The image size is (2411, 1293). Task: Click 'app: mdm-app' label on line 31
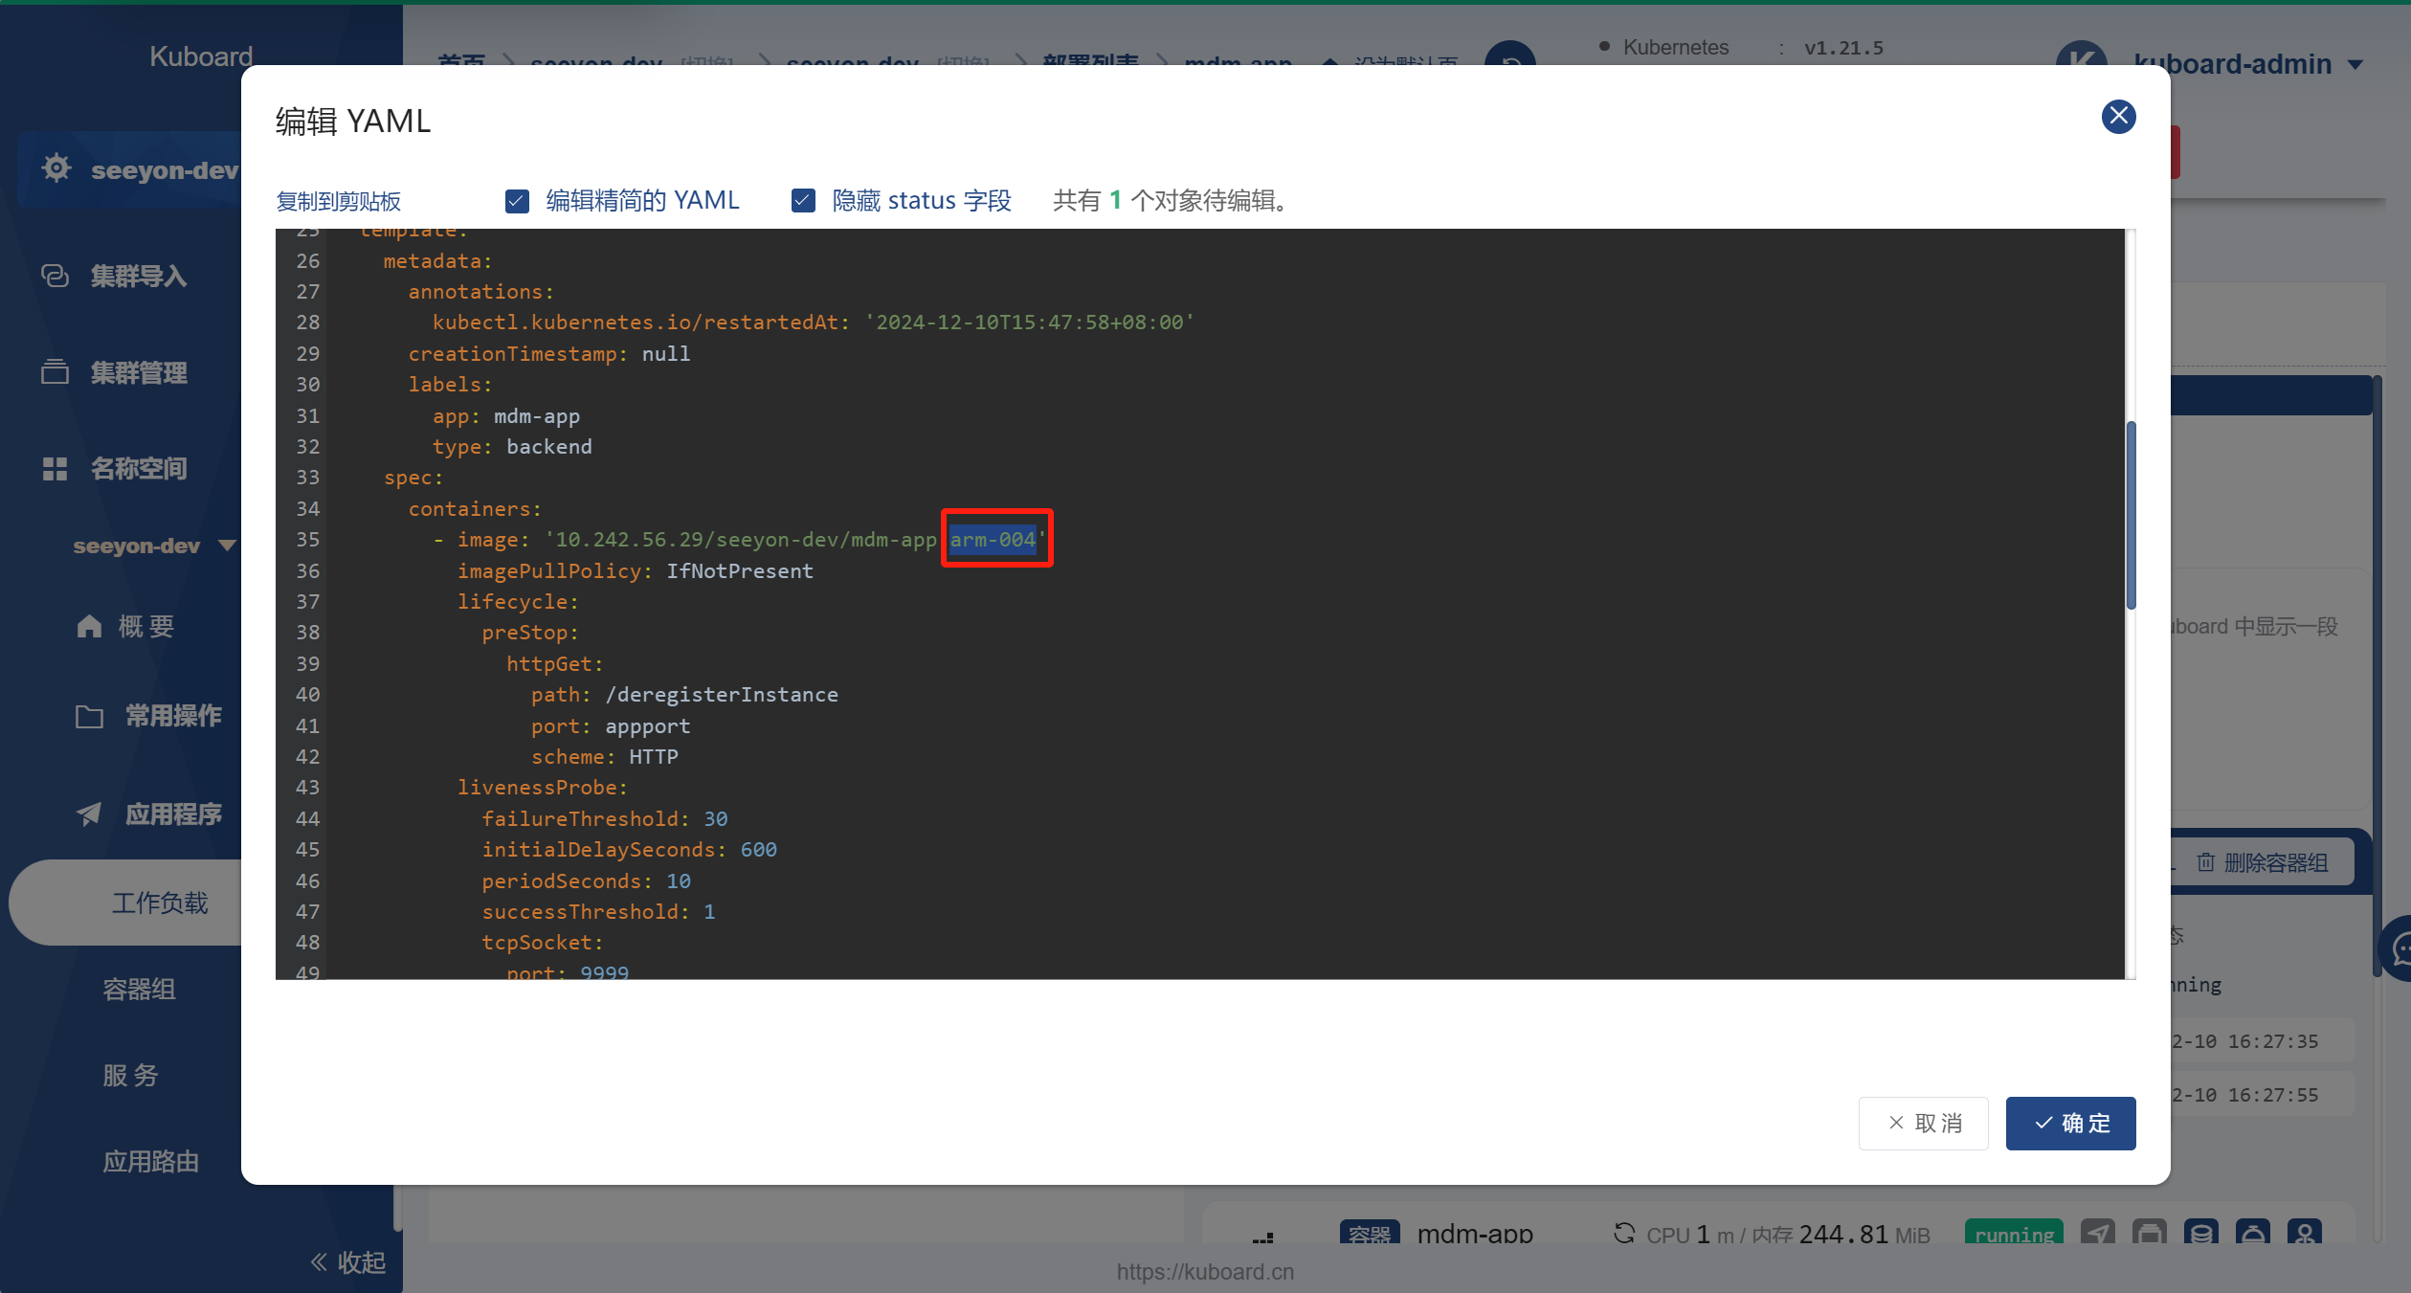coord(506,416)
